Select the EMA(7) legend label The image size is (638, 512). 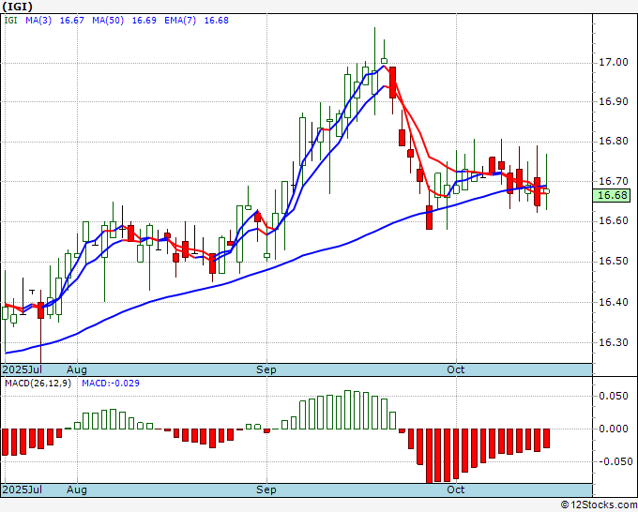click(180, 21)
